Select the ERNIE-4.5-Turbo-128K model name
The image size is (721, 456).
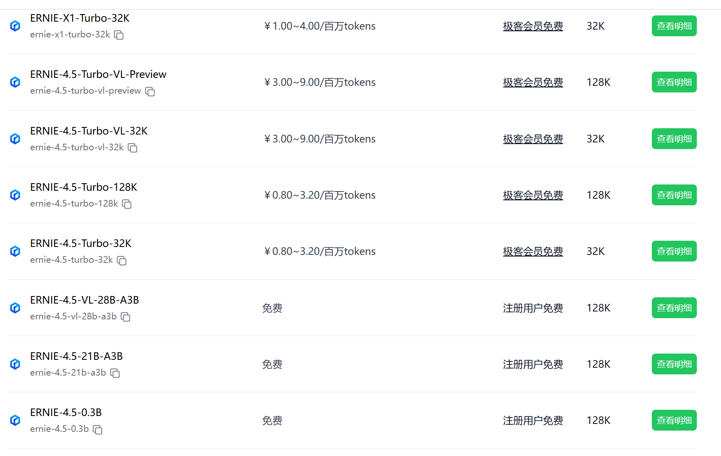[84, 187]
